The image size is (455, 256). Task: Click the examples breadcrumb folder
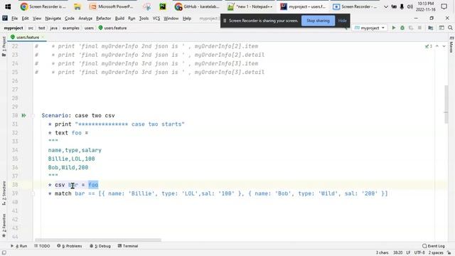coord(71,28)
